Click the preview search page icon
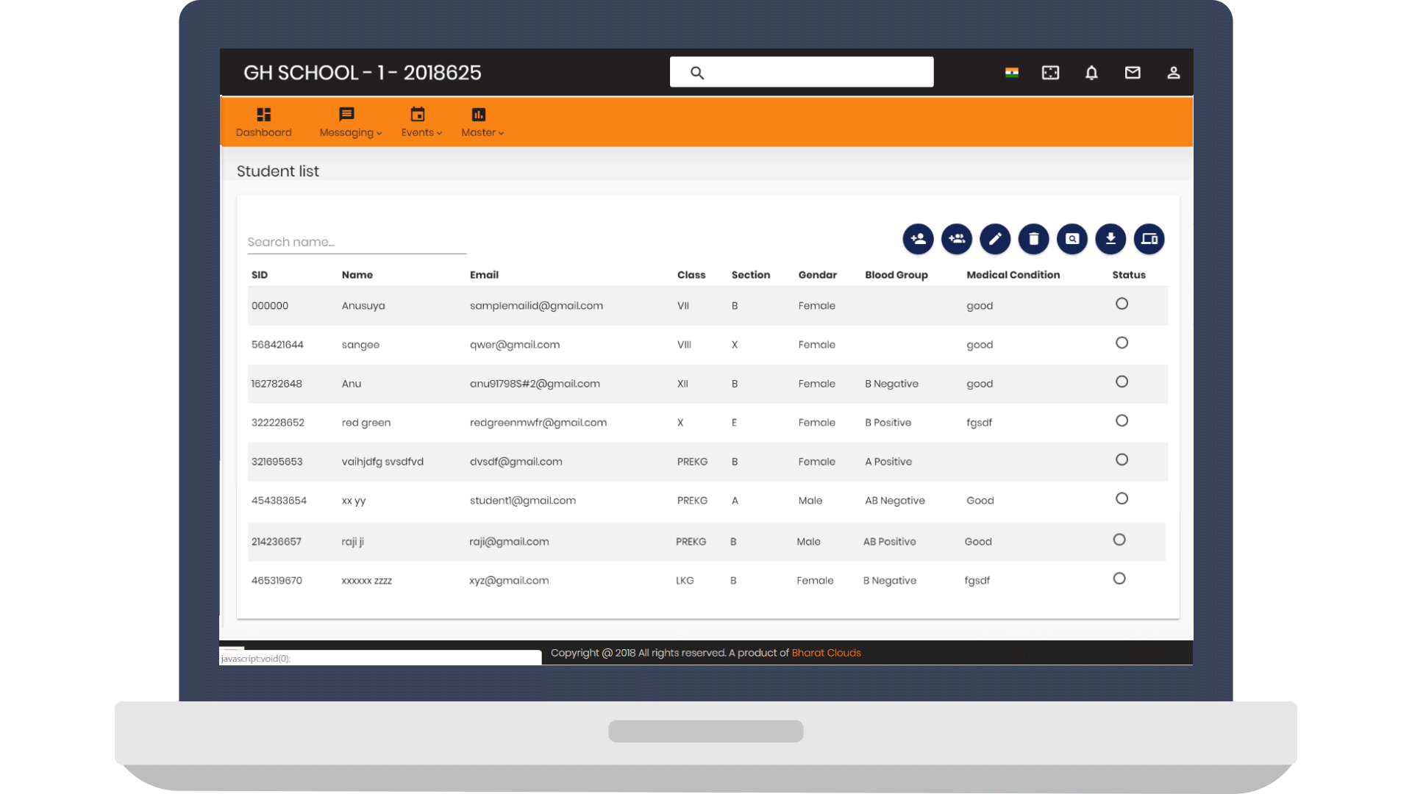1412x794 pixels. click(1072, 239)
